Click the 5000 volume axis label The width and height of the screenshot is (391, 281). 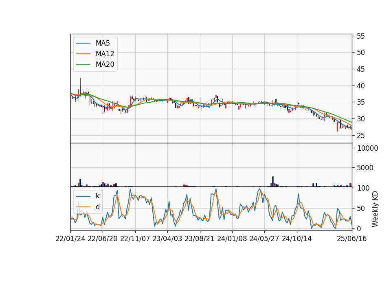pyautogui.click(x=365, y=167)
